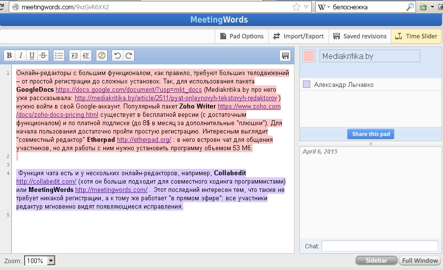The image size is (443, 270).
Task: Open Import/Export tab
Action: pos(298,36)
